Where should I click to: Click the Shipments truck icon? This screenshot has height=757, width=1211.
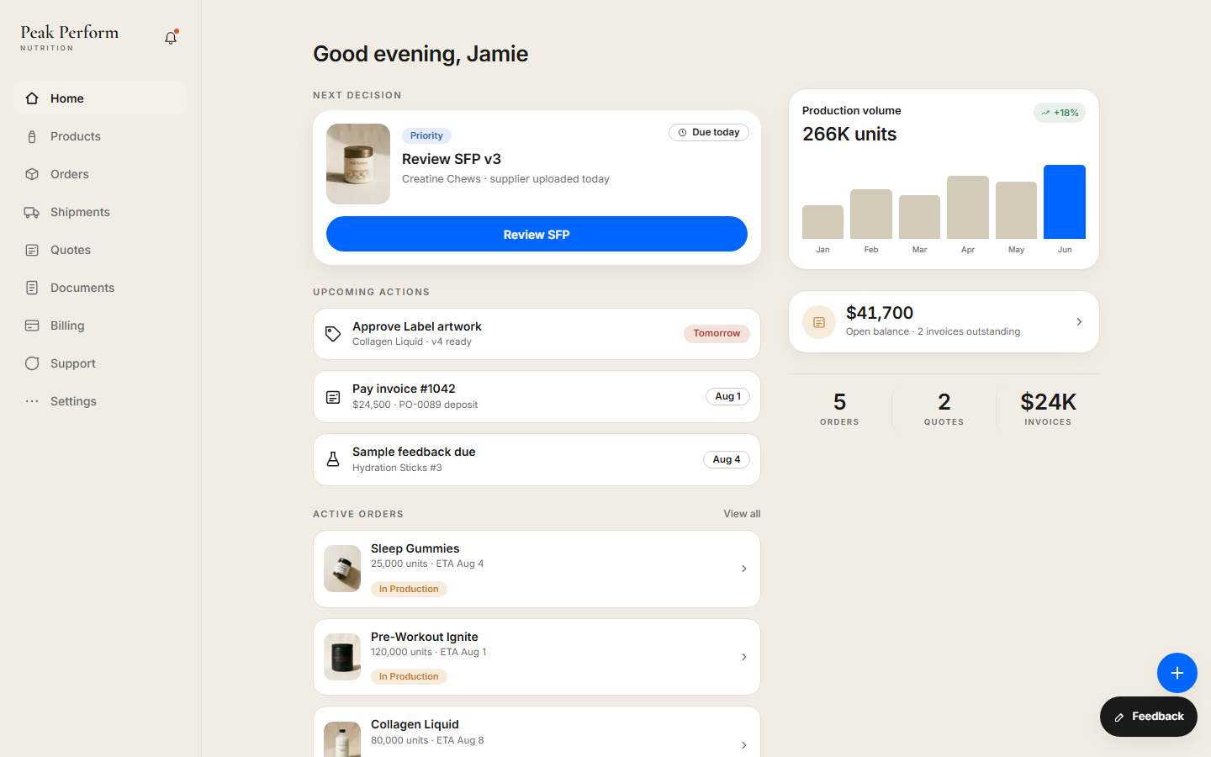(32, 212)
